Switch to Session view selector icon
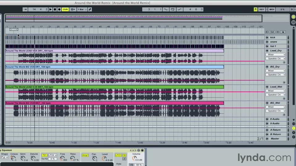Image resolution: width=296 pixels, height=166 pixels. click(293, 22)
